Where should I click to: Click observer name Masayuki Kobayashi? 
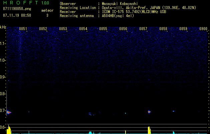pyautogui.click(x=120, y=4)
